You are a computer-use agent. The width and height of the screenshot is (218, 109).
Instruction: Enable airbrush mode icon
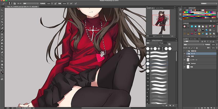coord(71,4)
